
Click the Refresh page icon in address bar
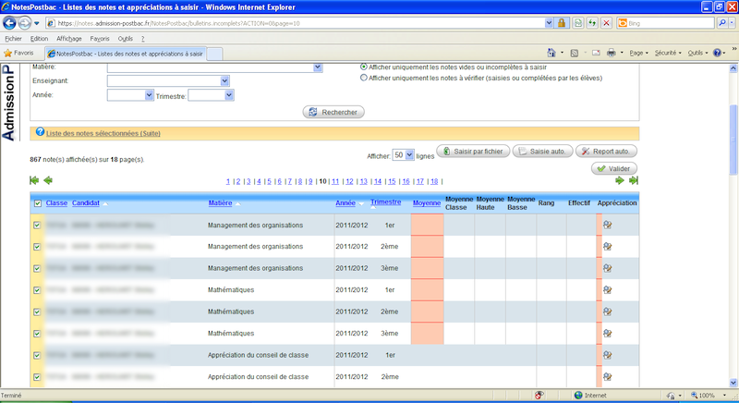point(590,22)
